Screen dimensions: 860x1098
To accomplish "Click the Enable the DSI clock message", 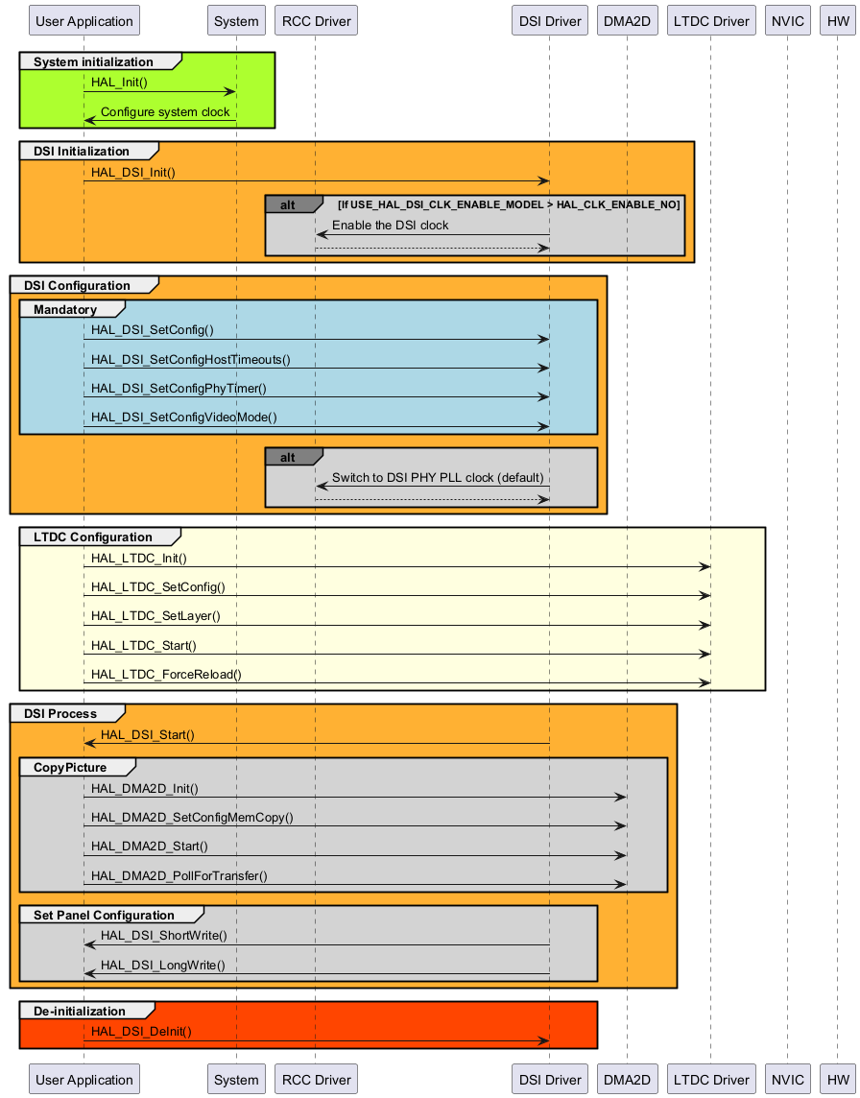I will pos(390,226).
